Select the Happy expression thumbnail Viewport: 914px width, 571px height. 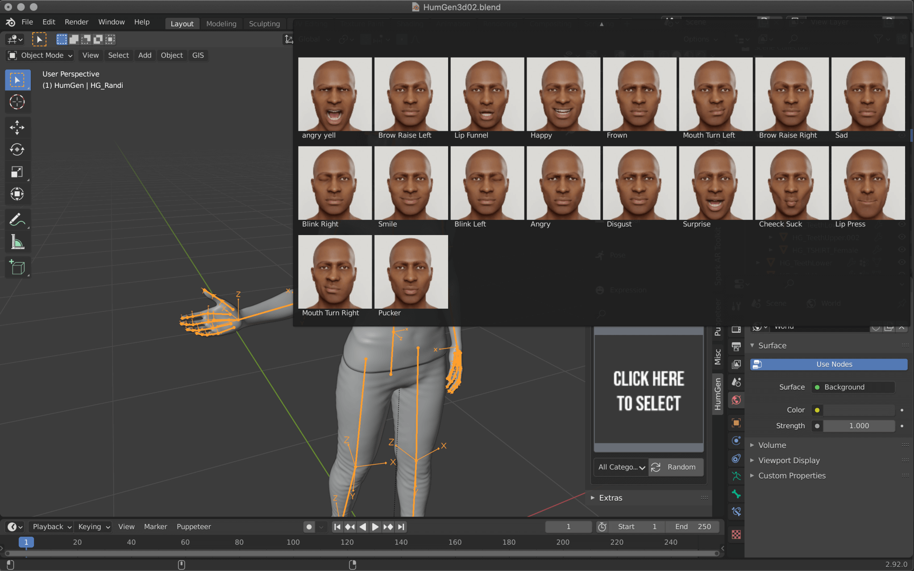563,94
